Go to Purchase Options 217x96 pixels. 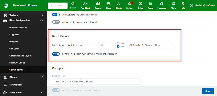[18, 28]
